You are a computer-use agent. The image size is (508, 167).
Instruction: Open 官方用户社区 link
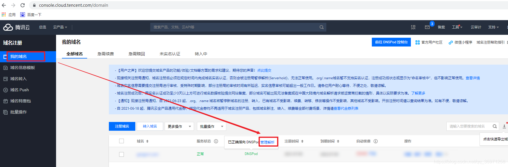(x=429, y=42)
